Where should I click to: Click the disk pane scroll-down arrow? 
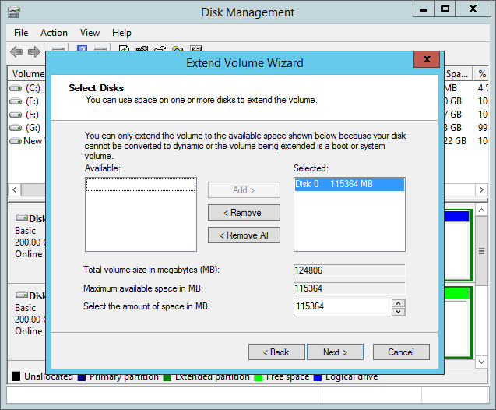(x=481, y=362)
